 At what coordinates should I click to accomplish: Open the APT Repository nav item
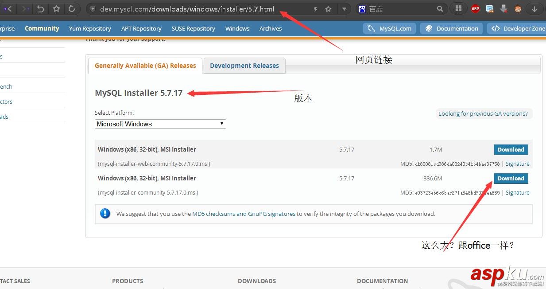(141, 28)
